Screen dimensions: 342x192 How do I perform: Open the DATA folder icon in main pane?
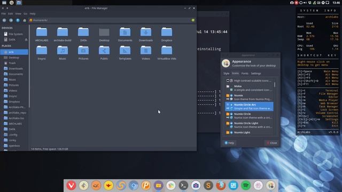coord(83,32)
